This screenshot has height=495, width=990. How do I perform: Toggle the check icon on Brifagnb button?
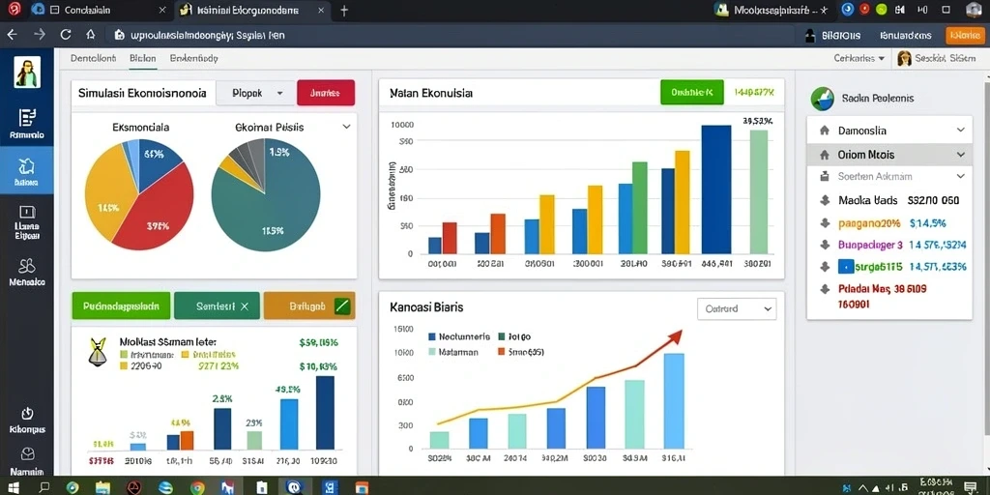click(x=341, y=306)
